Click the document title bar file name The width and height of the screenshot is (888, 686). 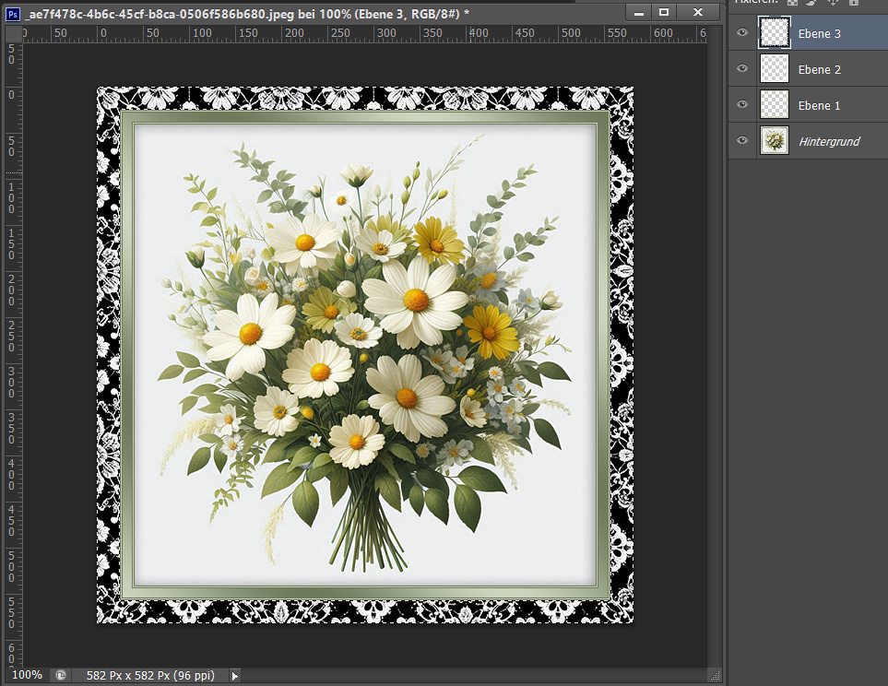point(247,14)
